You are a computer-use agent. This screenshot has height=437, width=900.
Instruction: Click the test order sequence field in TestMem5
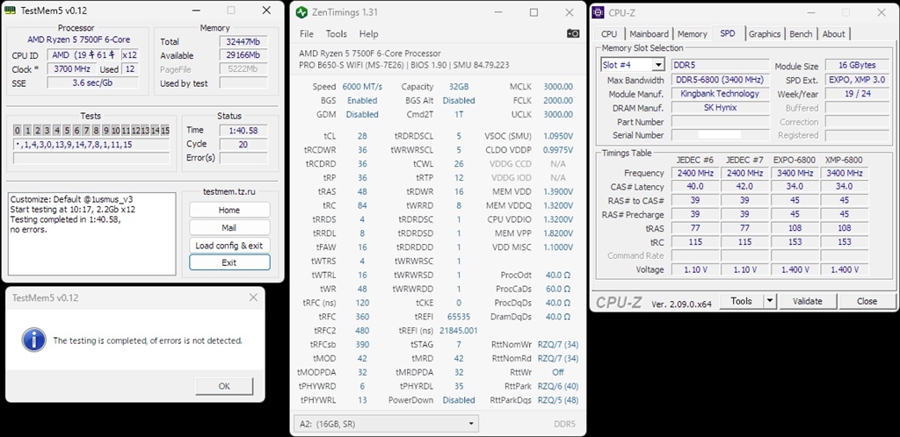click(91, 145)
